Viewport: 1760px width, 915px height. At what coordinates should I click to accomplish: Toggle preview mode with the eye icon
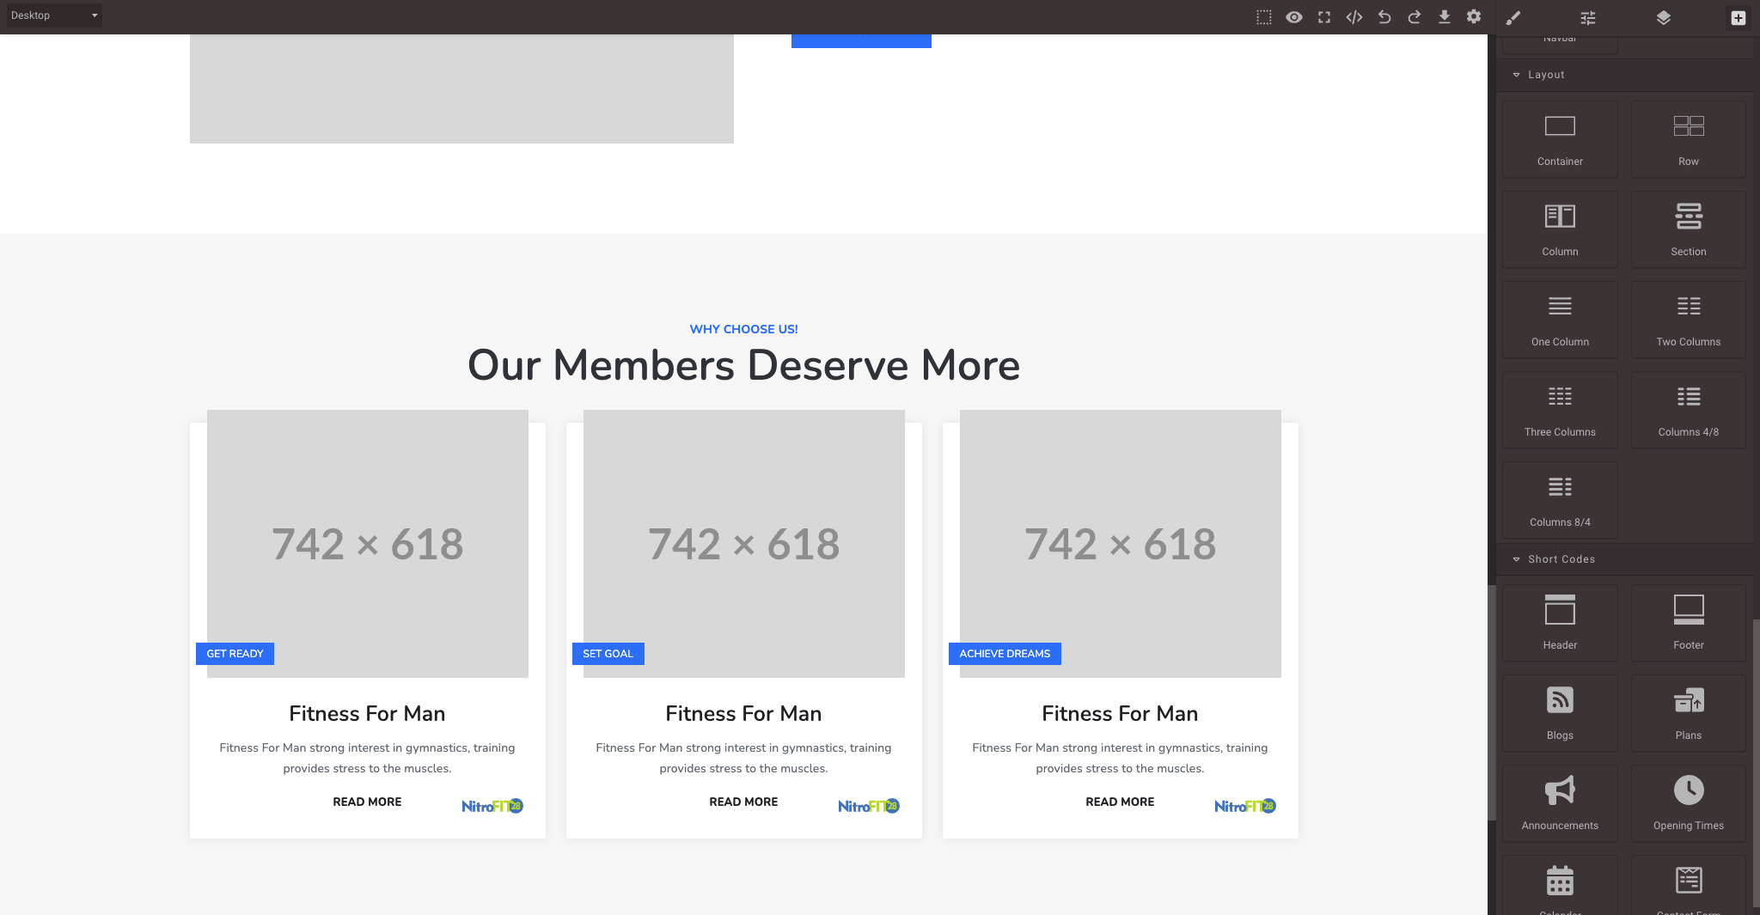tap(1294, 17)
